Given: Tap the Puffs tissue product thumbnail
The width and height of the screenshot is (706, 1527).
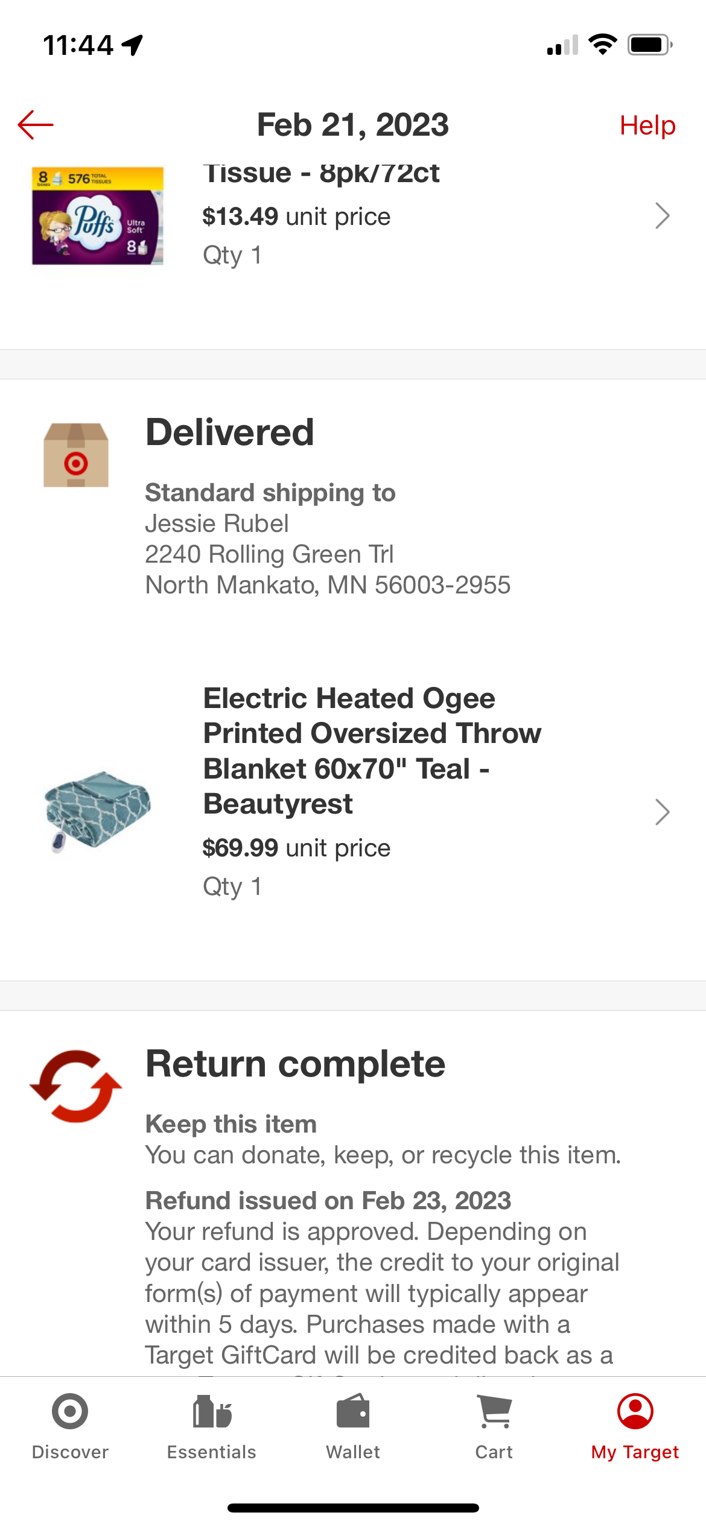Looking at the screenshot, I should pyautogui.click(x=98, y=216).
